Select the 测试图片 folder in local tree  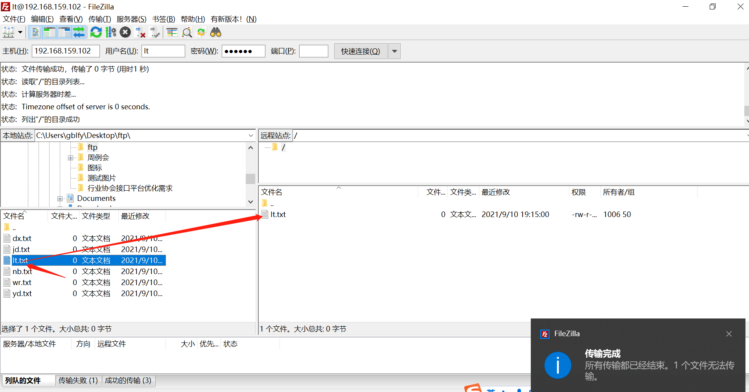tap(101, 178)
